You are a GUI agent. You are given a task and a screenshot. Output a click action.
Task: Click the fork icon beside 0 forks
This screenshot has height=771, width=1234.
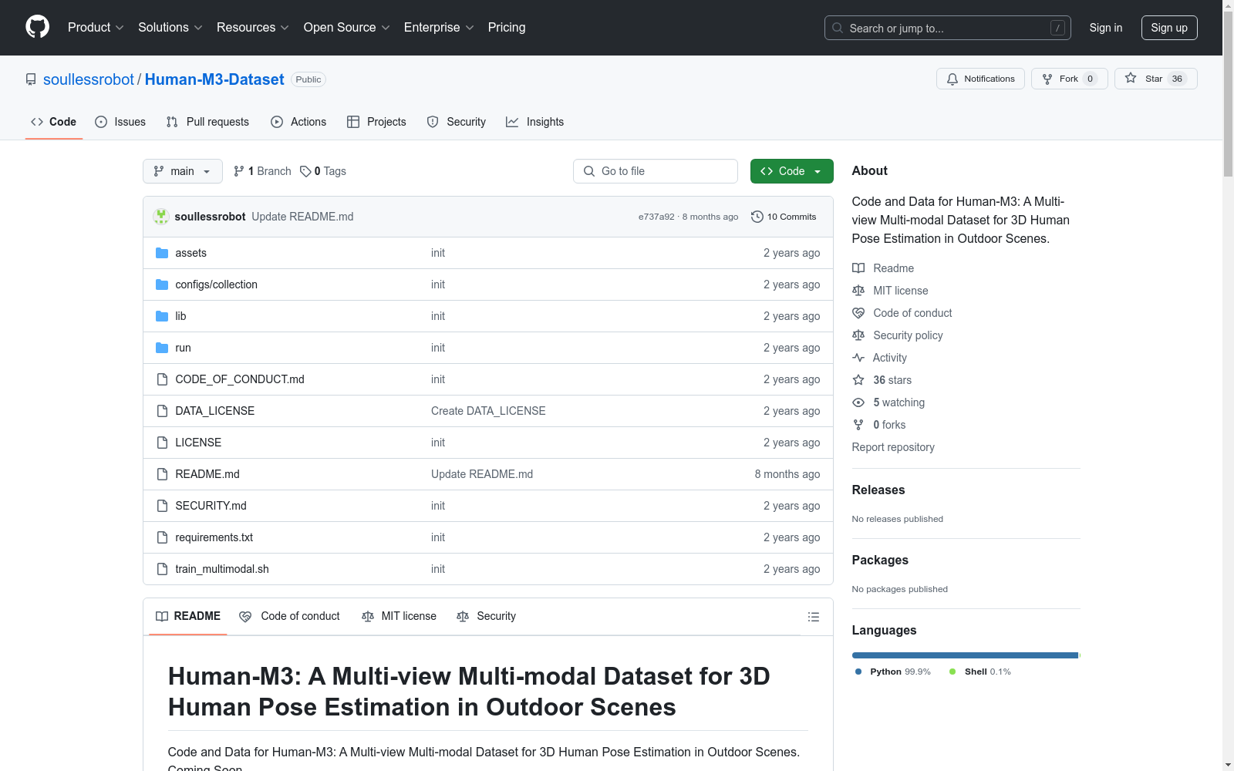click(x=858, y=425)
